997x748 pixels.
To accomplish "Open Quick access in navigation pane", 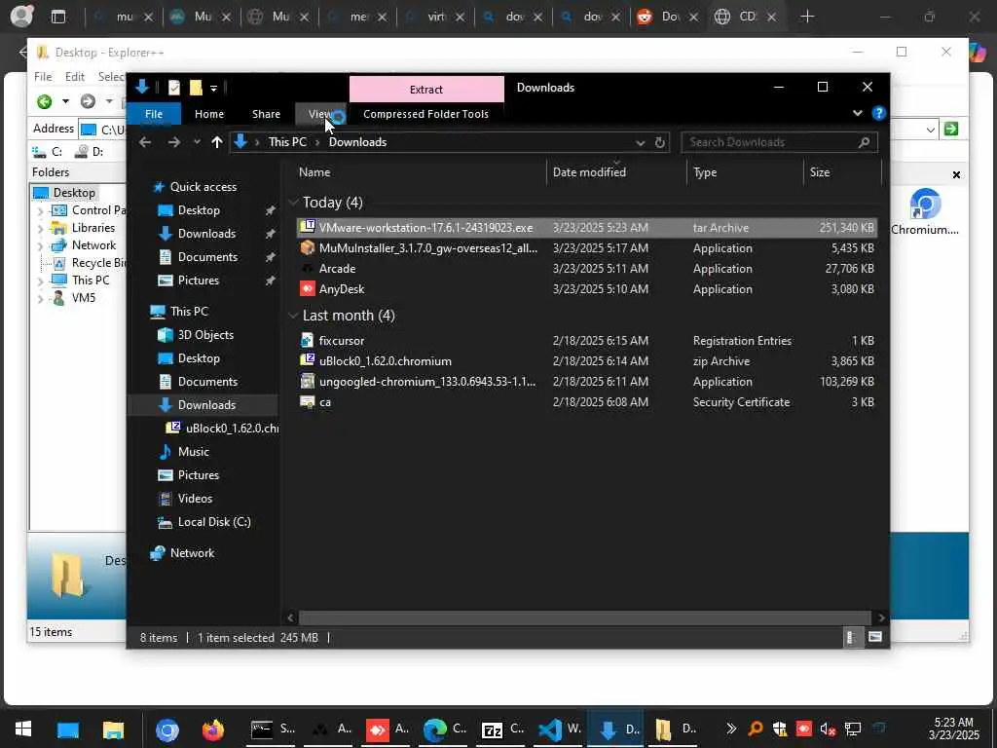I will pyautogui.click(x=203, y=187).
